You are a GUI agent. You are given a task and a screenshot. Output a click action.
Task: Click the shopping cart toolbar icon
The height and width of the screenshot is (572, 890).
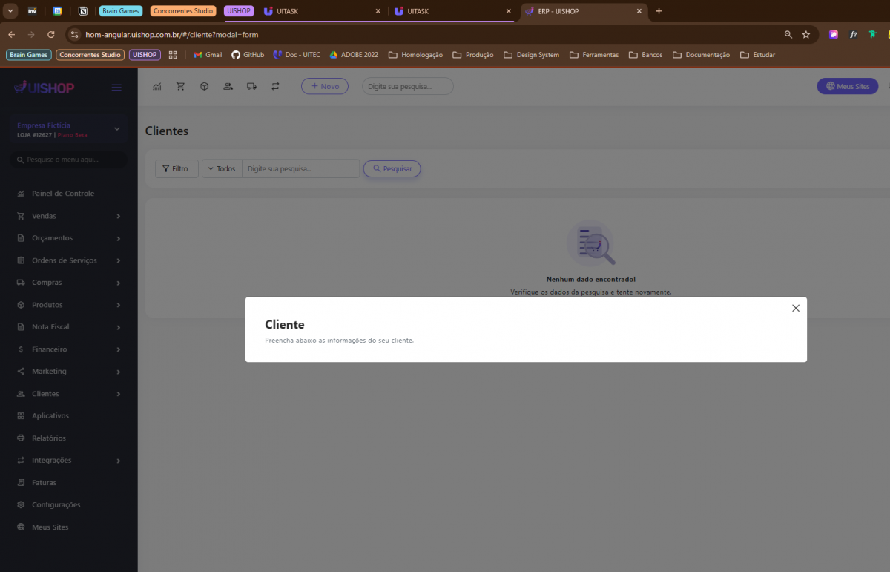click(x=180, y=87)
